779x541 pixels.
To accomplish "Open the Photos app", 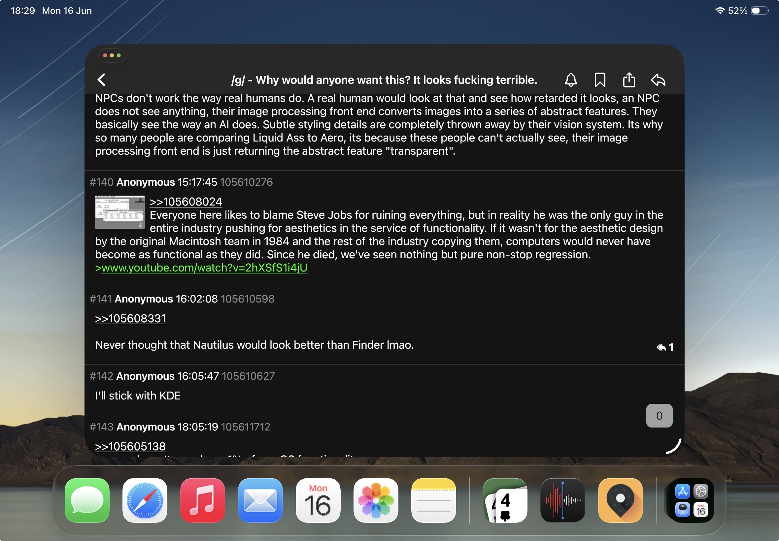I will point(376,500).
